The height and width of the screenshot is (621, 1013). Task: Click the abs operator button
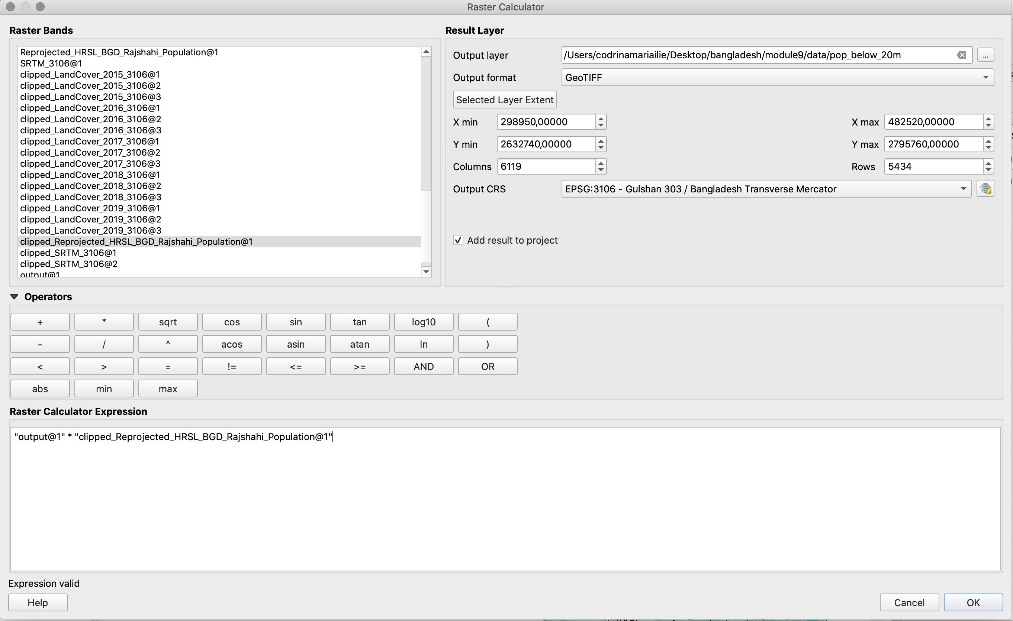click(x=39, y=388)
